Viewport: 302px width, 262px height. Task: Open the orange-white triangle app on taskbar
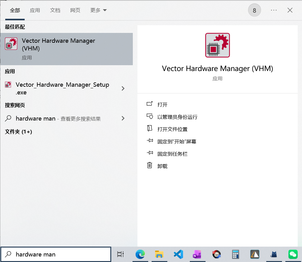tap(255, 254)
